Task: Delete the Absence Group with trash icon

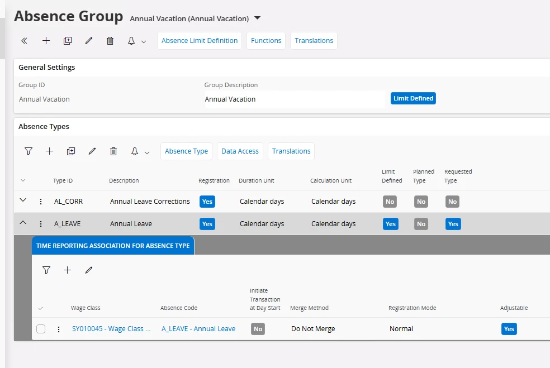Action: click(110, 41)
